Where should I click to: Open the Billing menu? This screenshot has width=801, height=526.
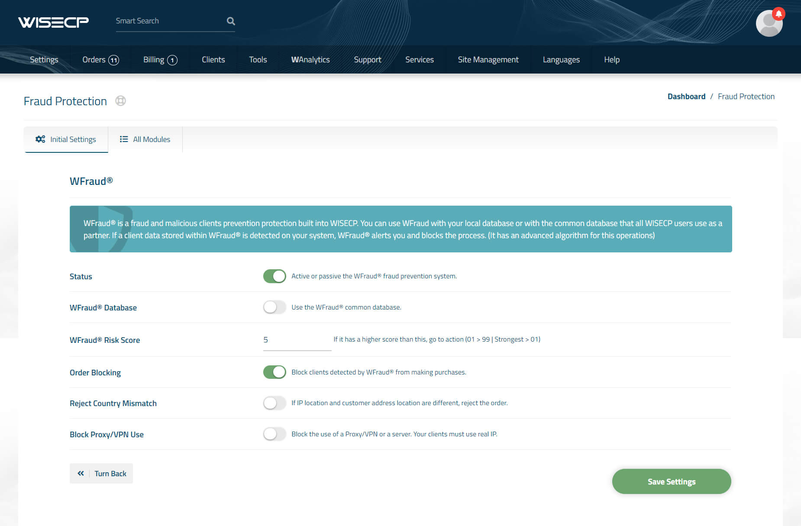pyautogui.click(x=160, y=60)
